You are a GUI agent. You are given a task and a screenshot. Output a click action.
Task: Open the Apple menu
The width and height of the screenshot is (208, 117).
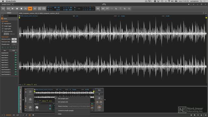pos(3,1)
